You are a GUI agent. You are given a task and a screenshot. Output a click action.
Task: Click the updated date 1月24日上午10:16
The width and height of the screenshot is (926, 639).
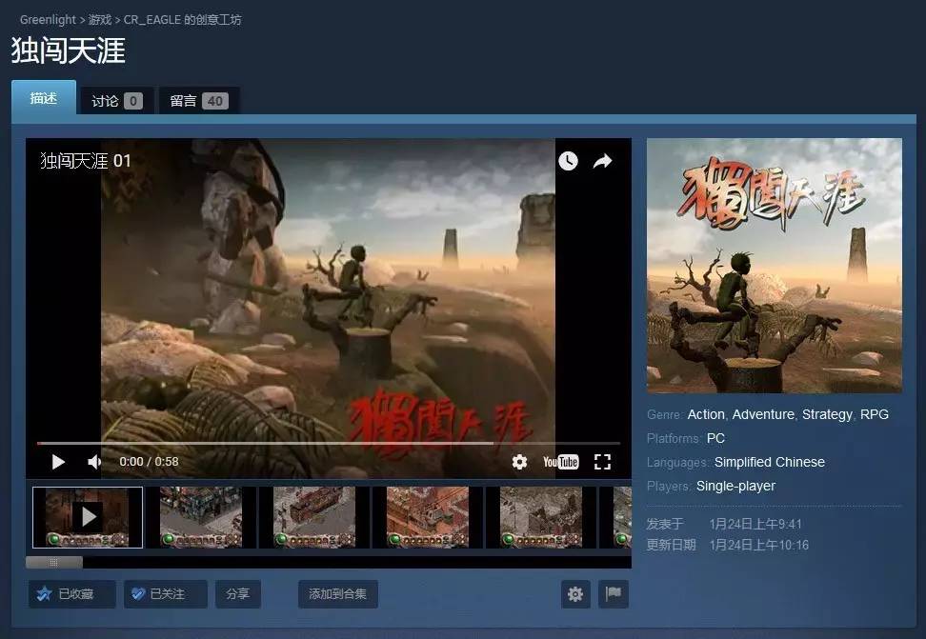coord(759,545)
